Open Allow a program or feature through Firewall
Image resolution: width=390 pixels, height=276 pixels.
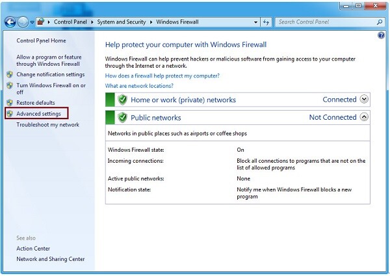[49, 61]
